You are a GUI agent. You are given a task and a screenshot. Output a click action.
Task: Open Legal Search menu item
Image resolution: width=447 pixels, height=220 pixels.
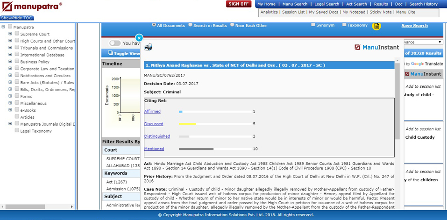coord(326,4)
